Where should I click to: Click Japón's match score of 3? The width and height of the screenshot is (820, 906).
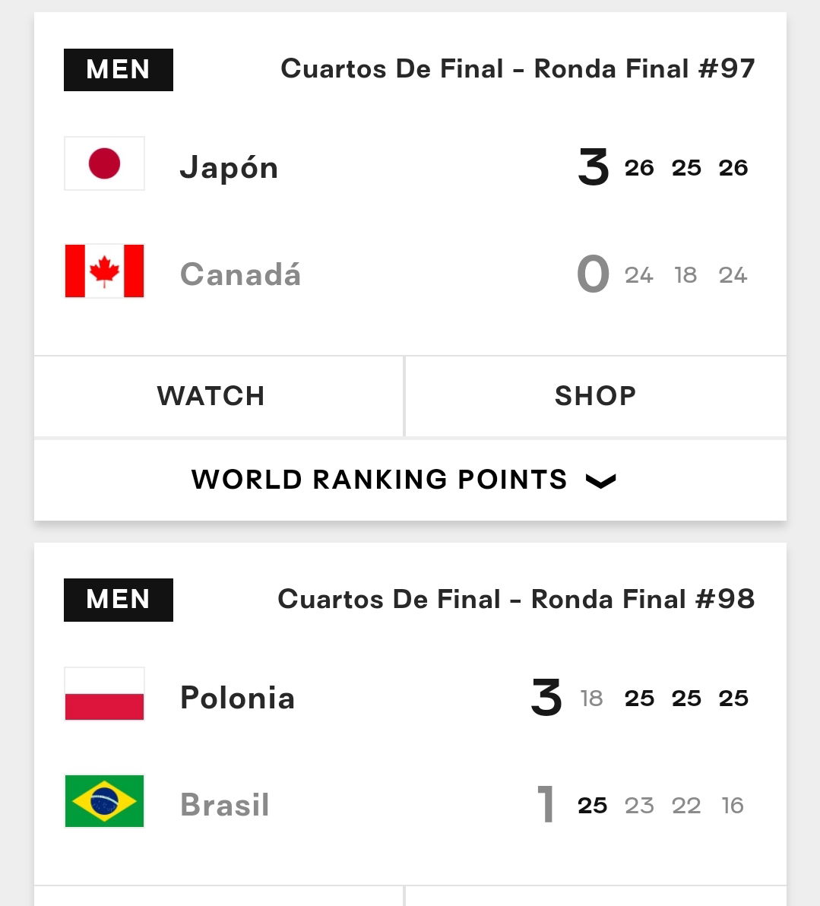[594, 167]
